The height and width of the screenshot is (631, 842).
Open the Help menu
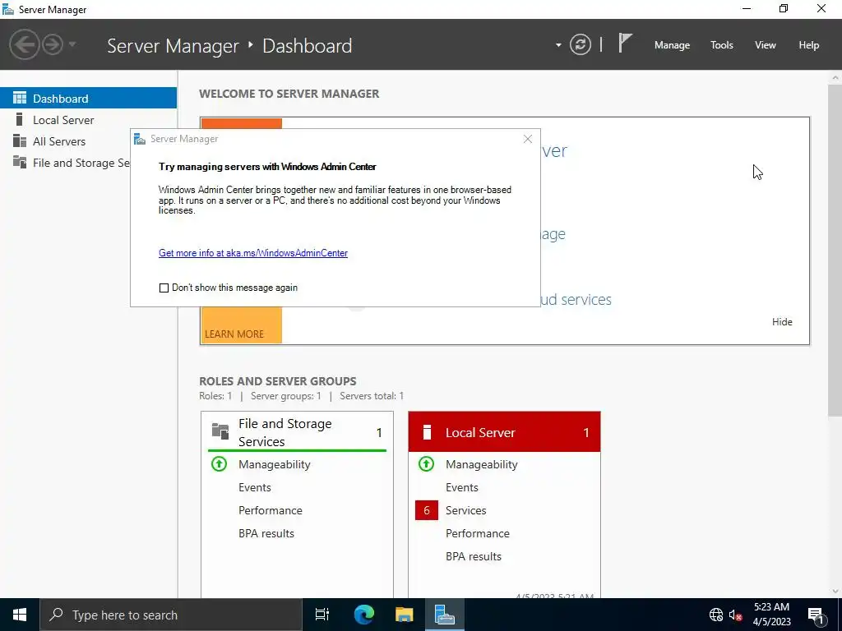809,45
